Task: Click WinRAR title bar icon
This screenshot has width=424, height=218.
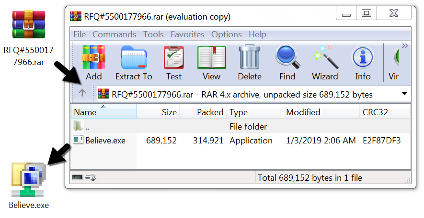Action: [75, 16]
